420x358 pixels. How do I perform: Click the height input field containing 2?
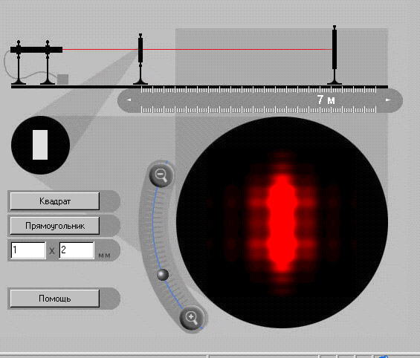coord(77,250)
